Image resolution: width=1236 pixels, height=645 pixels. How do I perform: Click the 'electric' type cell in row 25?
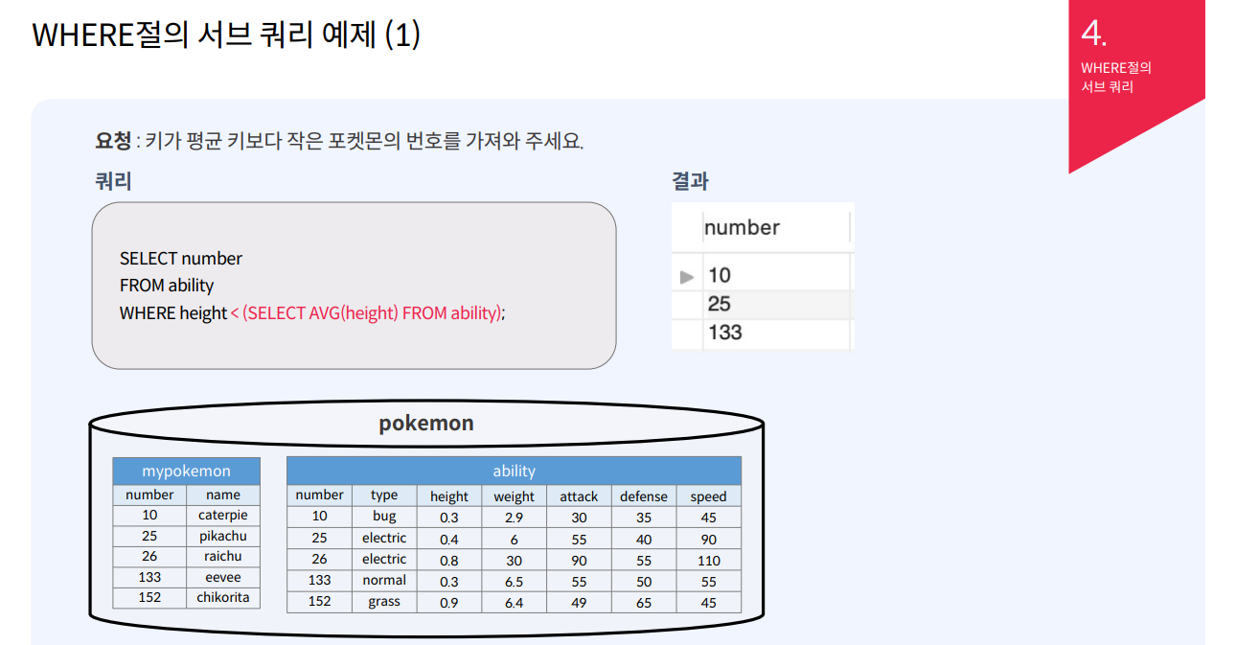tap(384, 539)
